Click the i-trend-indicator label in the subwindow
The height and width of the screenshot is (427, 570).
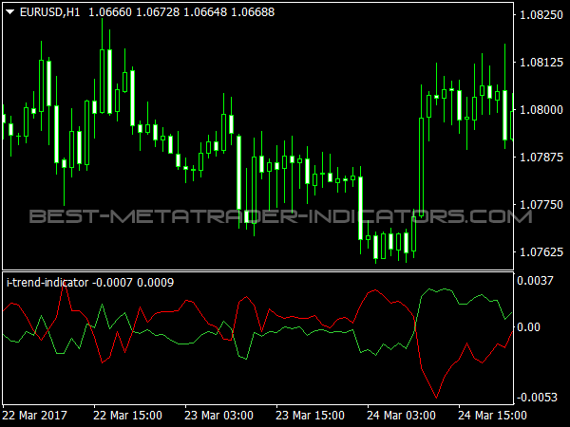click(x=47, y=283)
